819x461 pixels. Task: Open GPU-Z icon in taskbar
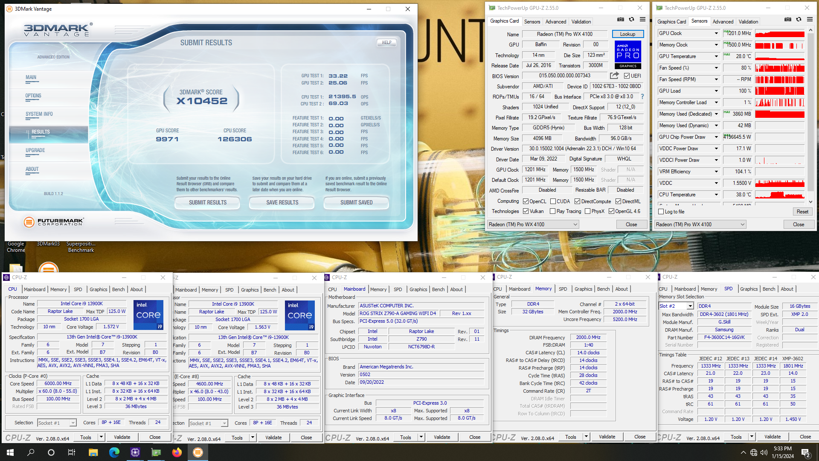156,452
